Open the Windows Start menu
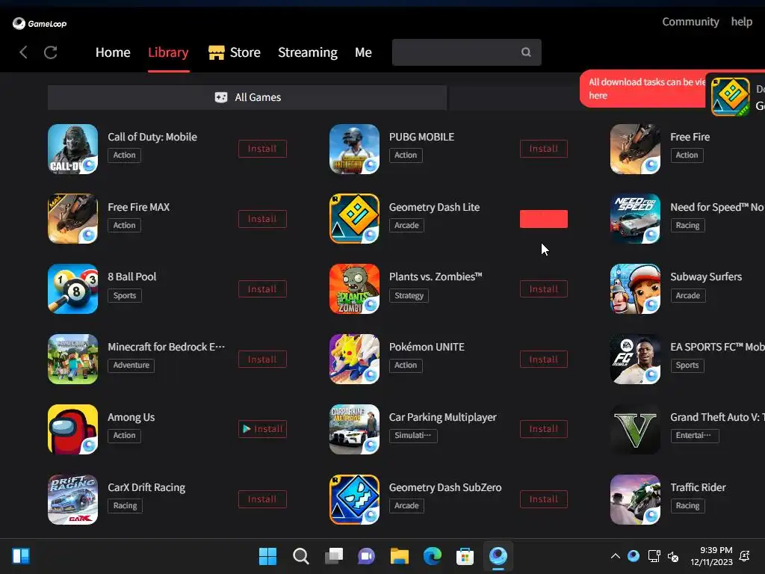The height and width of the screenshot is (574, 765). point(268,556)
